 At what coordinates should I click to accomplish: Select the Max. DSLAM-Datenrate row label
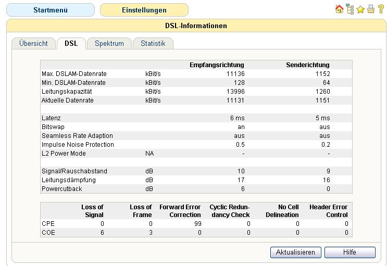coord(73,74)
